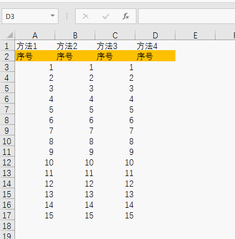Image resolution: width=235 pixels, height=239 pixels.
Task: Click the 序号 header cell in column B
Action: coord(75,56)
